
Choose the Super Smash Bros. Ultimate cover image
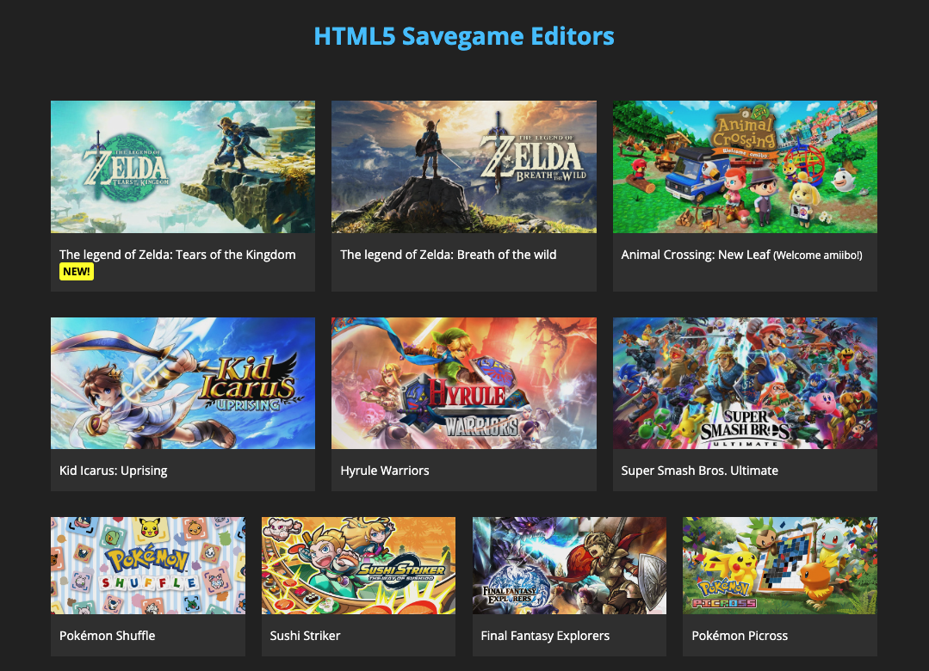[x=745, y=383]
